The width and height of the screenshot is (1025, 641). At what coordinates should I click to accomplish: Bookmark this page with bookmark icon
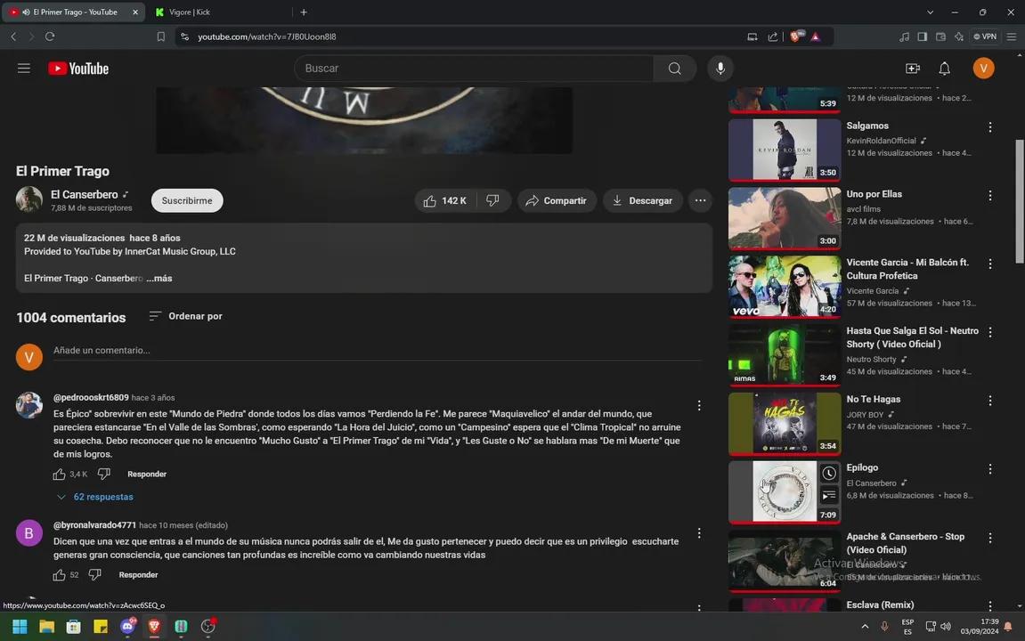click(x=161, y=37)
